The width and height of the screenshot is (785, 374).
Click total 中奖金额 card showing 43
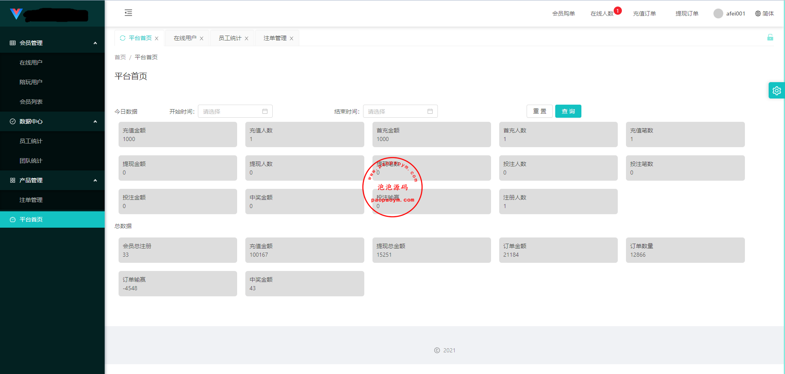[305, 284]
